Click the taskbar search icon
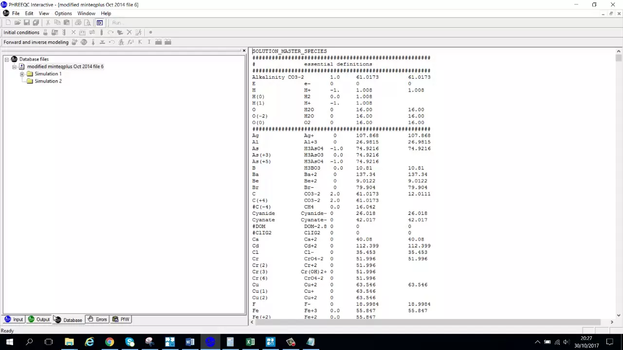 [x=29, y=342]
